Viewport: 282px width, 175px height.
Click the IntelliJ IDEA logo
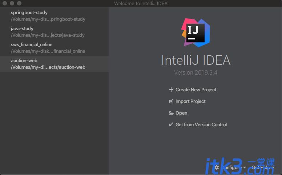coord(196,33)
